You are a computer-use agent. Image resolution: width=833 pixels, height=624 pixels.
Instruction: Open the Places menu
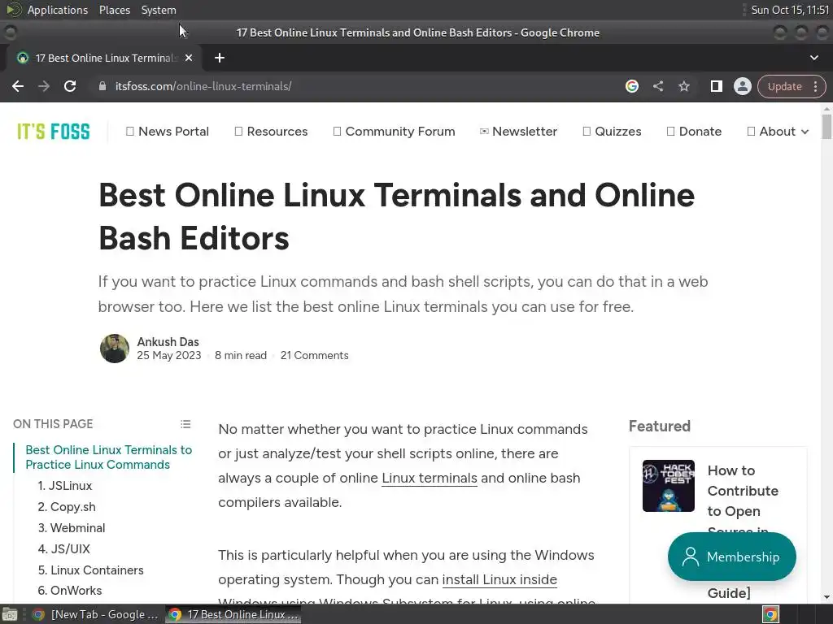[115, 10]
